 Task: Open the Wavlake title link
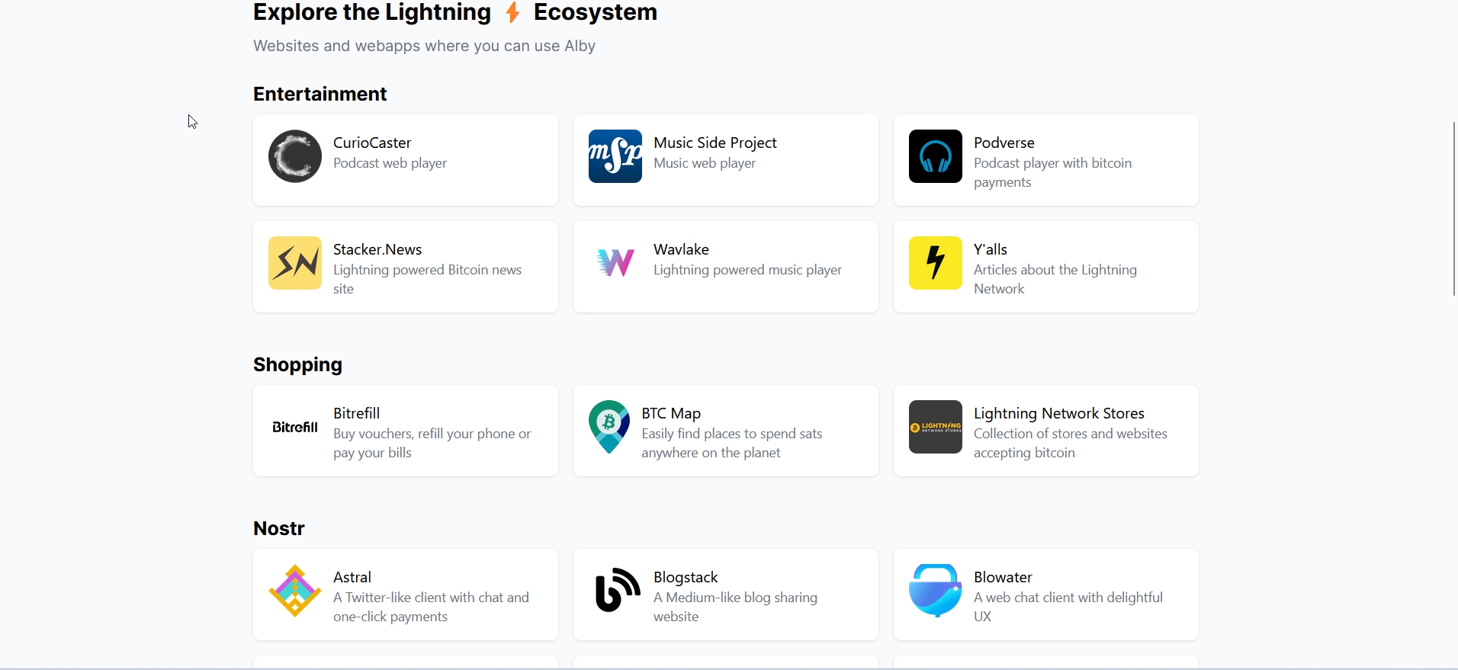pos(681,249)
